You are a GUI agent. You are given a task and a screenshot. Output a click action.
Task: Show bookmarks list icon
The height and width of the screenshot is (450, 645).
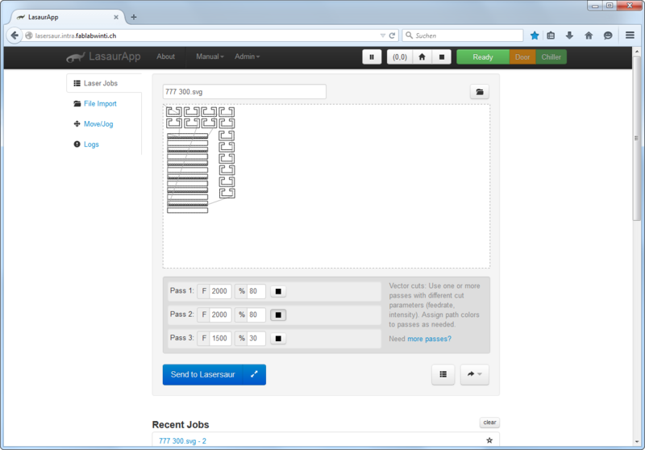pyautogui.click(x=551, y=35)
